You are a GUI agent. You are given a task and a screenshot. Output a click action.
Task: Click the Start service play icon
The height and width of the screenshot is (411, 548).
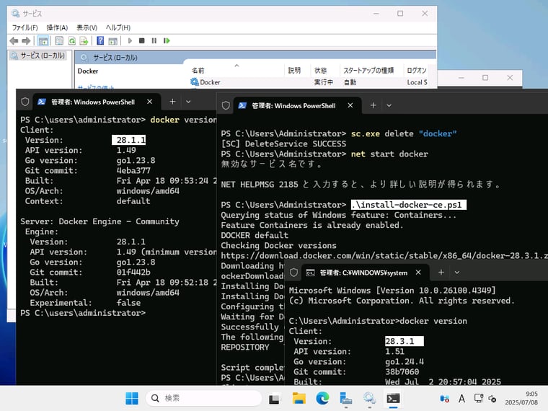(x=130, y=41)
